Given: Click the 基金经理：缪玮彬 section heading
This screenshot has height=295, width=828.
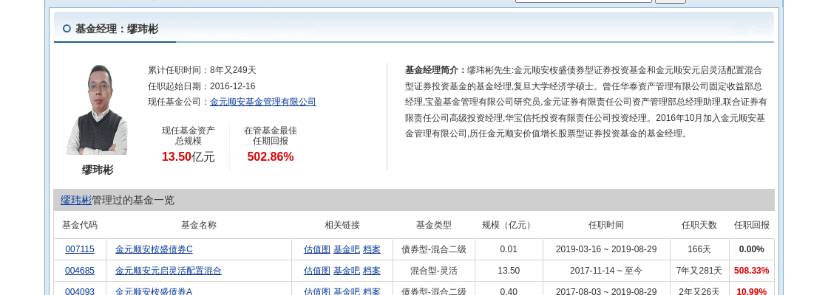Looking at the screenshot, I should tap(117, 29).
